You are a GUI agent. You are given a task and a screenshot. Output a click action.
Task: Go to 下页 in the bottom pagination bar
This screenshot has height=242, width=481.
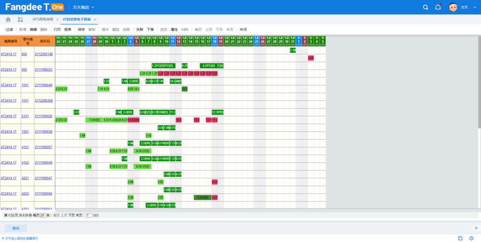pyautogui.click(x=72, y=215)
